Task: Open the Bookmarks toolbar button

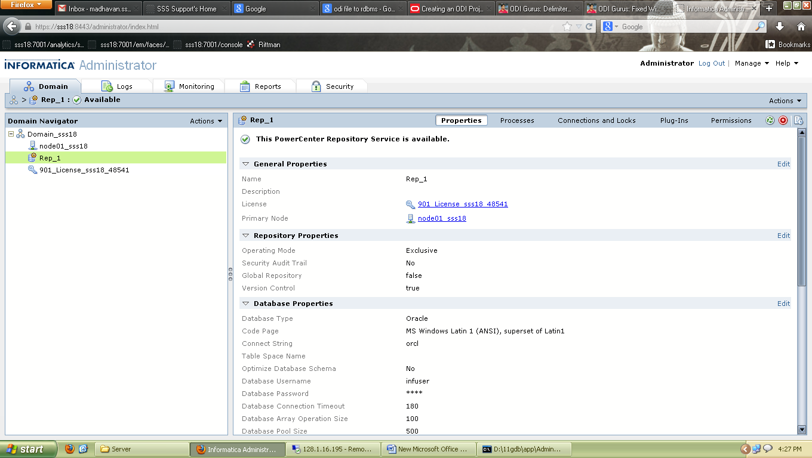Action: [x=788, y=44]
